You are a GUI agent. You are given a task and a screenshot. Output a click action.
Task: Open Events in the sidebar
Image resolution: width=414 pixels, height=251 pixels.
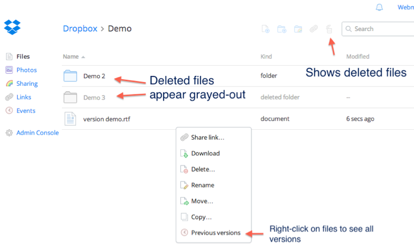point(26,111)
